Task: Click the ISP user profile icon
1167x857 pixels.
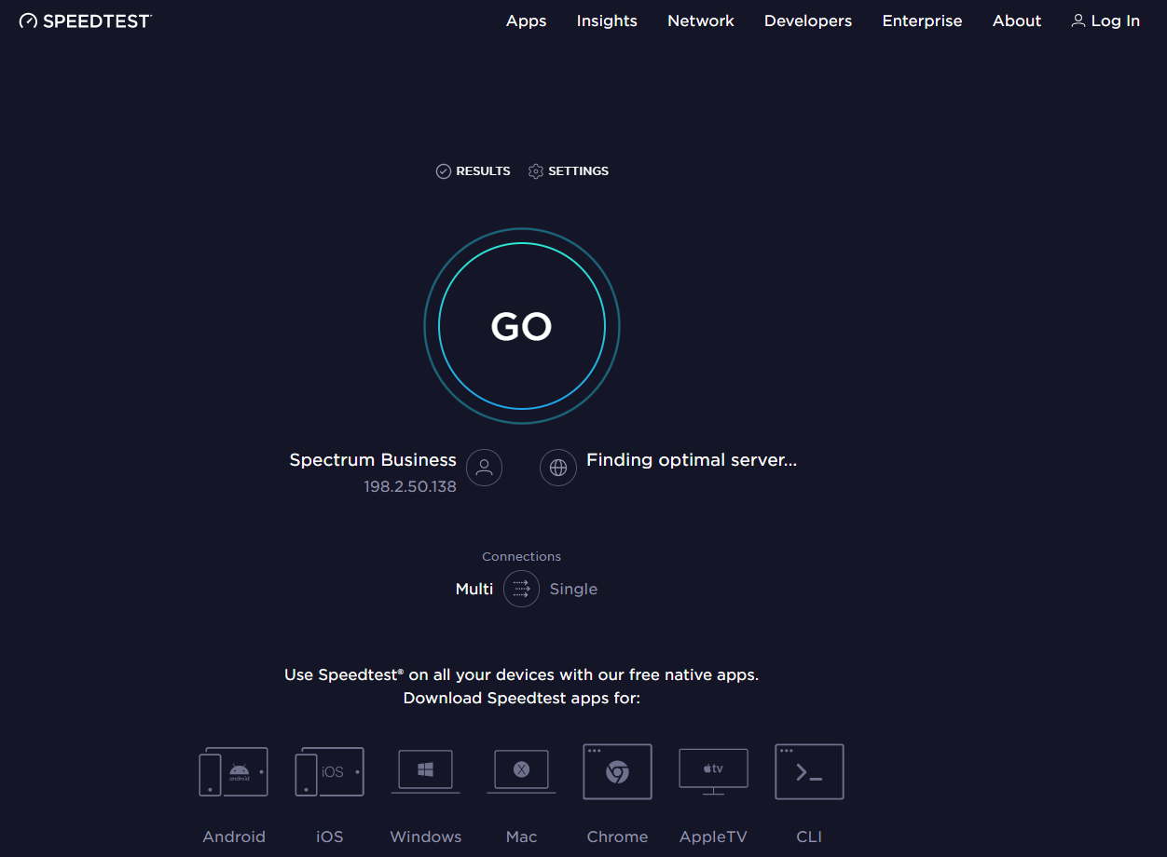Action: point(484,468)
